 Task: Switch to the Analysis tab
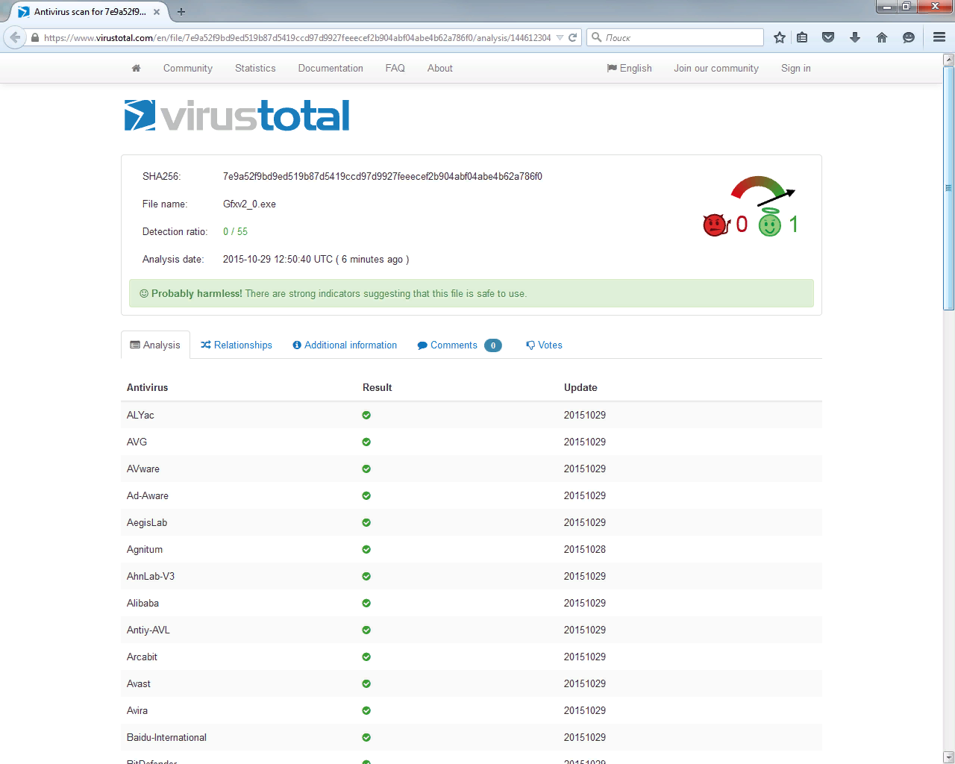click(155, 345)
